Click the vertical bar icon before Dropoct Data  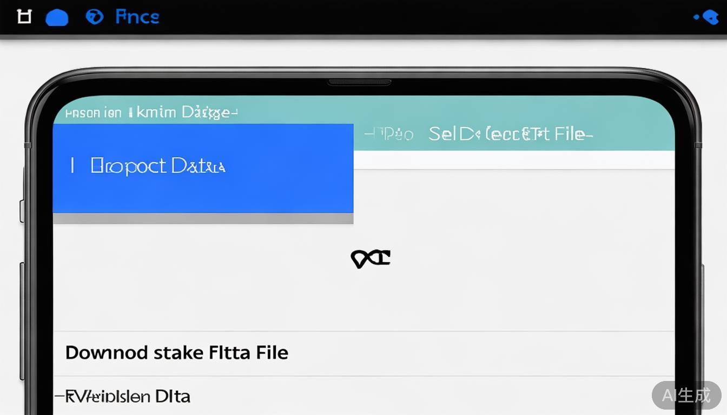(x=72, y=165)
